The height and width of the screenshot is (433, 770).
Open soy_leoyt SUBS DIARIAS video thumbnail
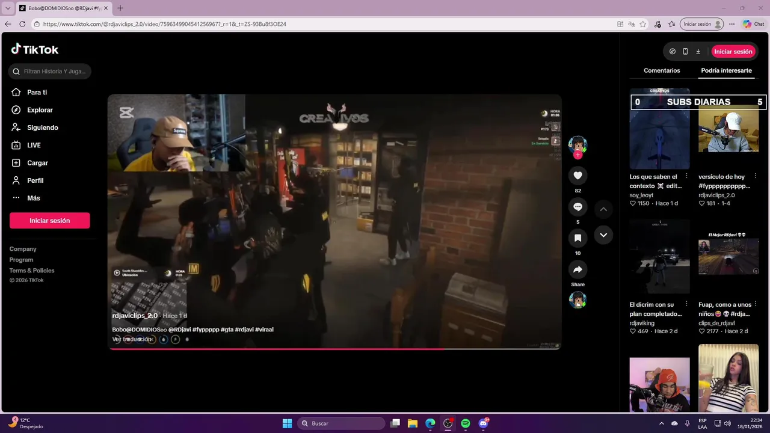point(659,129)
